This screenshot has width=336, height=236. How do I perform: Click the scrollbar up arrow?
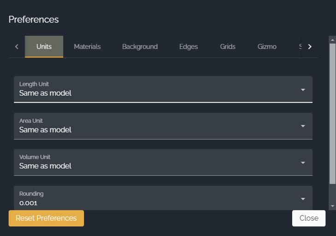coord(332,40)
